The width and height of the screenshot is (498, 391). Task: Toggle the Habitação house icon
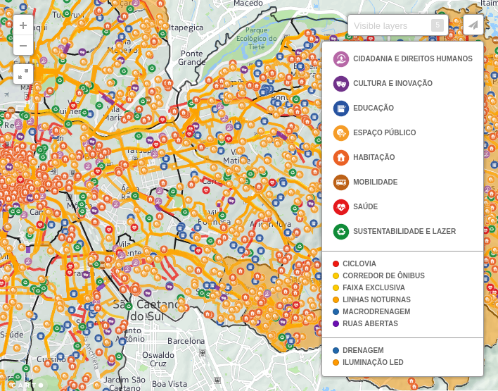341,158
